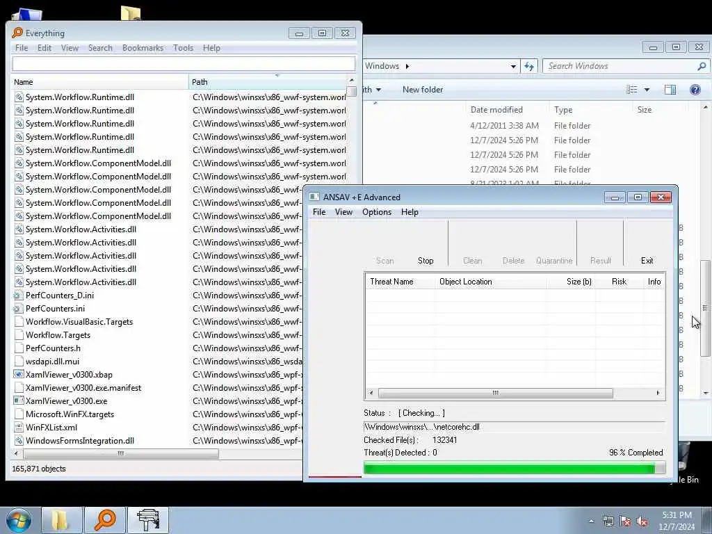Select the XamlViewer_v0300.exe.manifest row

tap(156, 388)
